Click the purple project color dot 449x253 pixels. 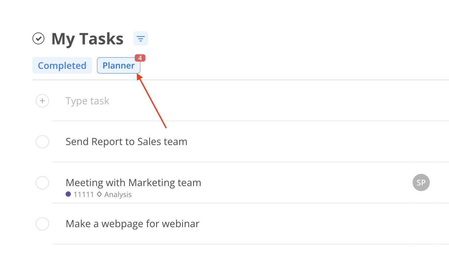pos(68,194)
